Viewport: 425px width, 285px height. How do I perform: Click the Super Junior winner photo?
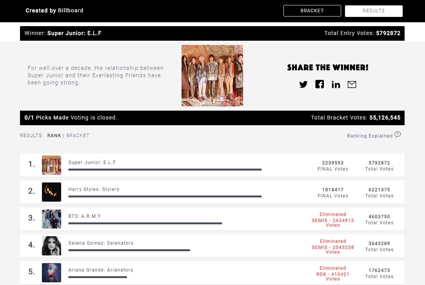pyautogui.click(x=212, y=76)
